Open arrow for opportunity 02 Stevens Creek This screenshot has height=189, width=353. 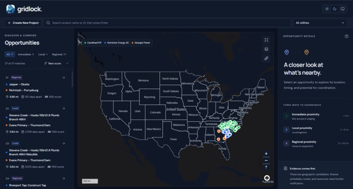(x=64, y=108)
